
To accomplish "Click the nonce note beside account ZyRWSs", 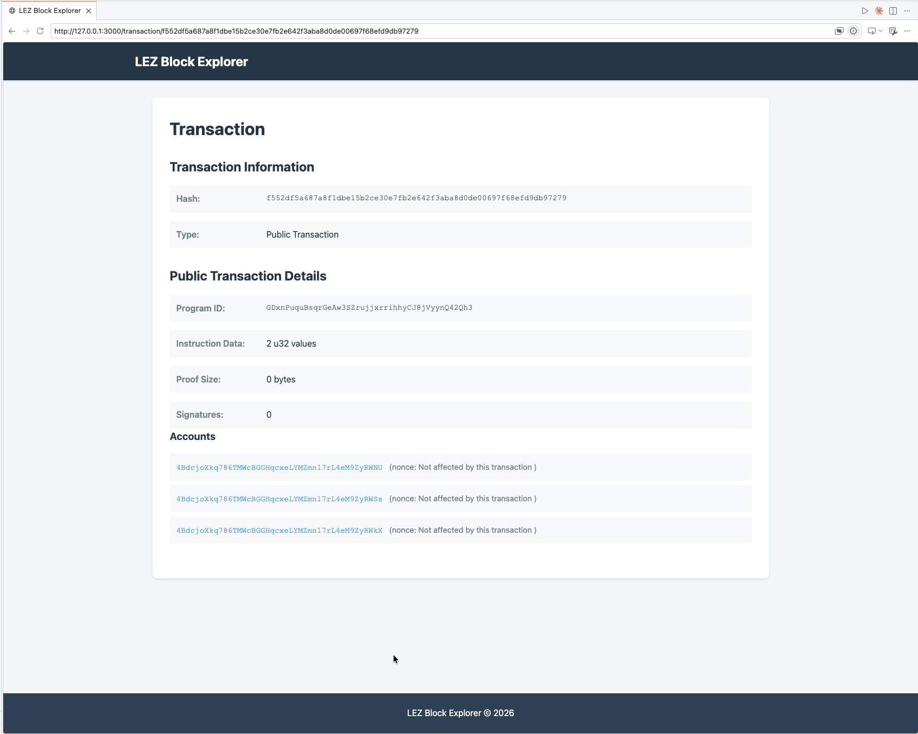I will pos(463,499).
